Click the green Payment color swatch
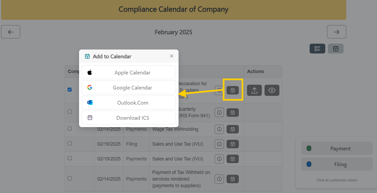 pyautogui.click(x=309, y=148)
